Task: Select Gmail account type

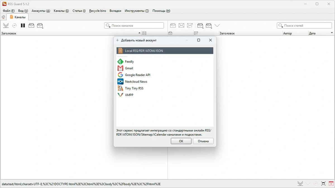Action: pos(165,68)
